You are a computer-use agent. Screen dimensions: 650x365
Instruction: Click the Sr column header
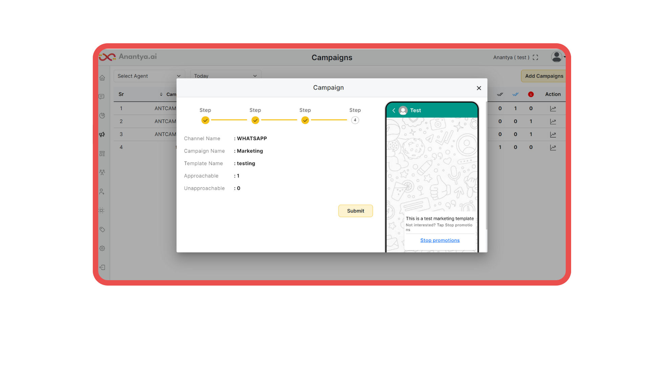[121, 94]
